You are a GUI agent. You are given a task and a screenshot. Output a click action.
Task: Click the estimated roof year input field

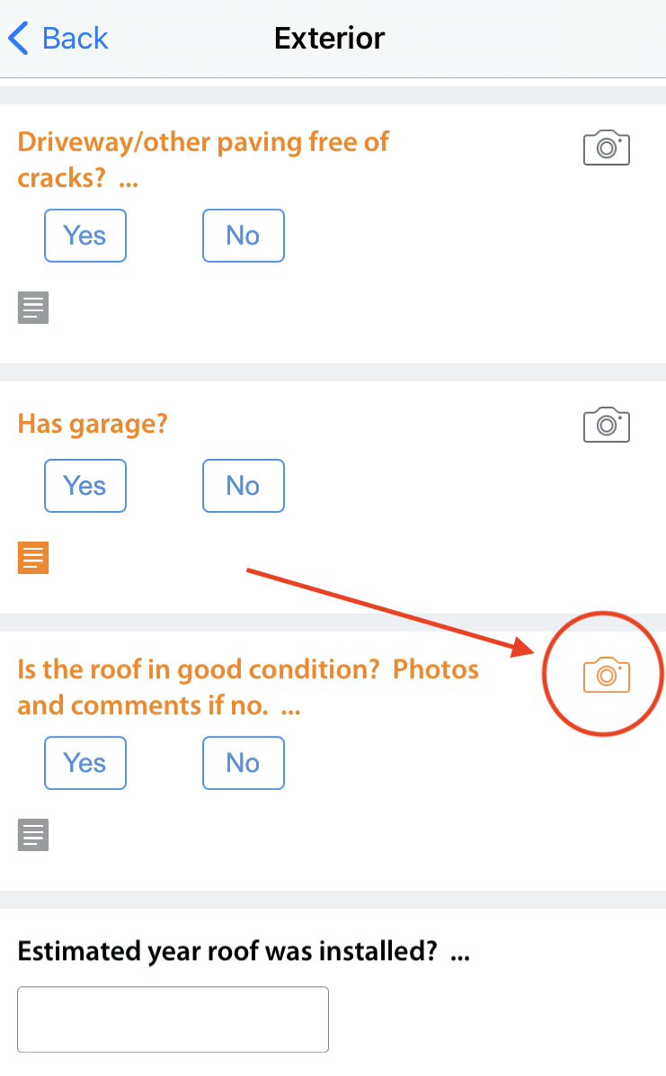[173, 1019]
